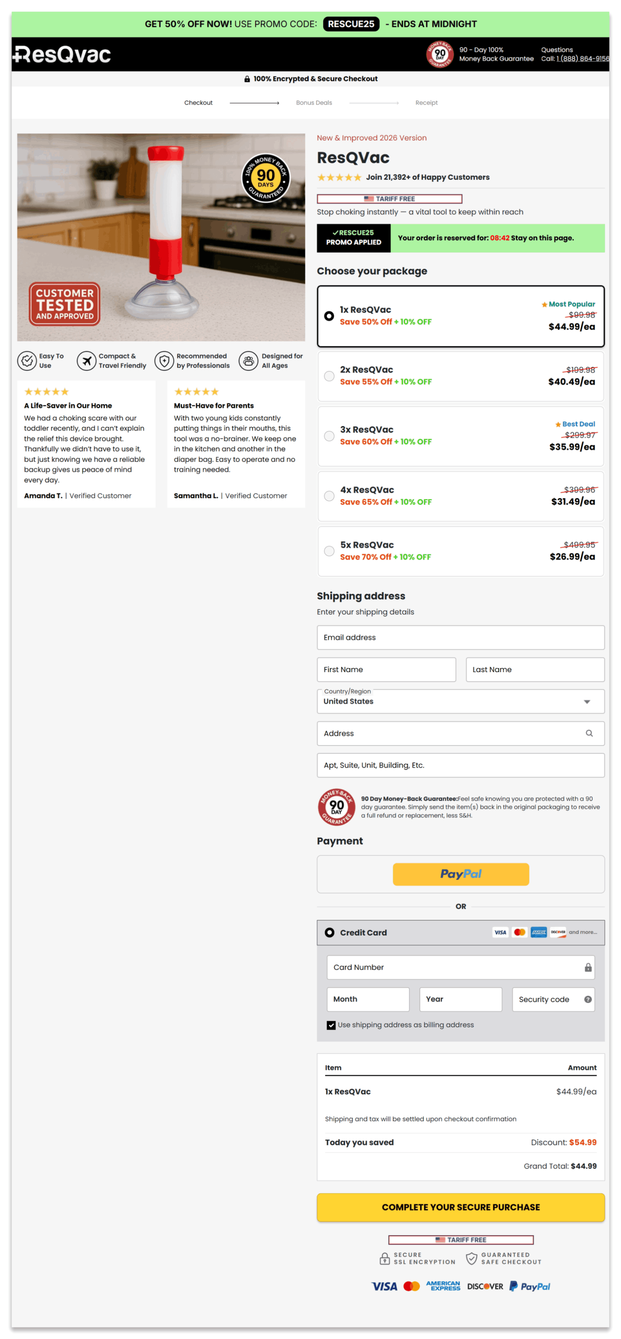Click the Tariff Free flag banner under rating
The image size is (621, 1339).
[x=389, y=199]
